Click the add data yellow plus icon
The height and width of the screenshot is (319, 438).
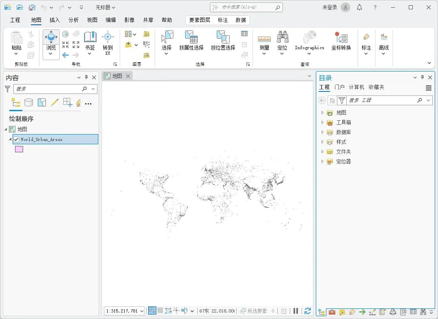click(128, 44)
